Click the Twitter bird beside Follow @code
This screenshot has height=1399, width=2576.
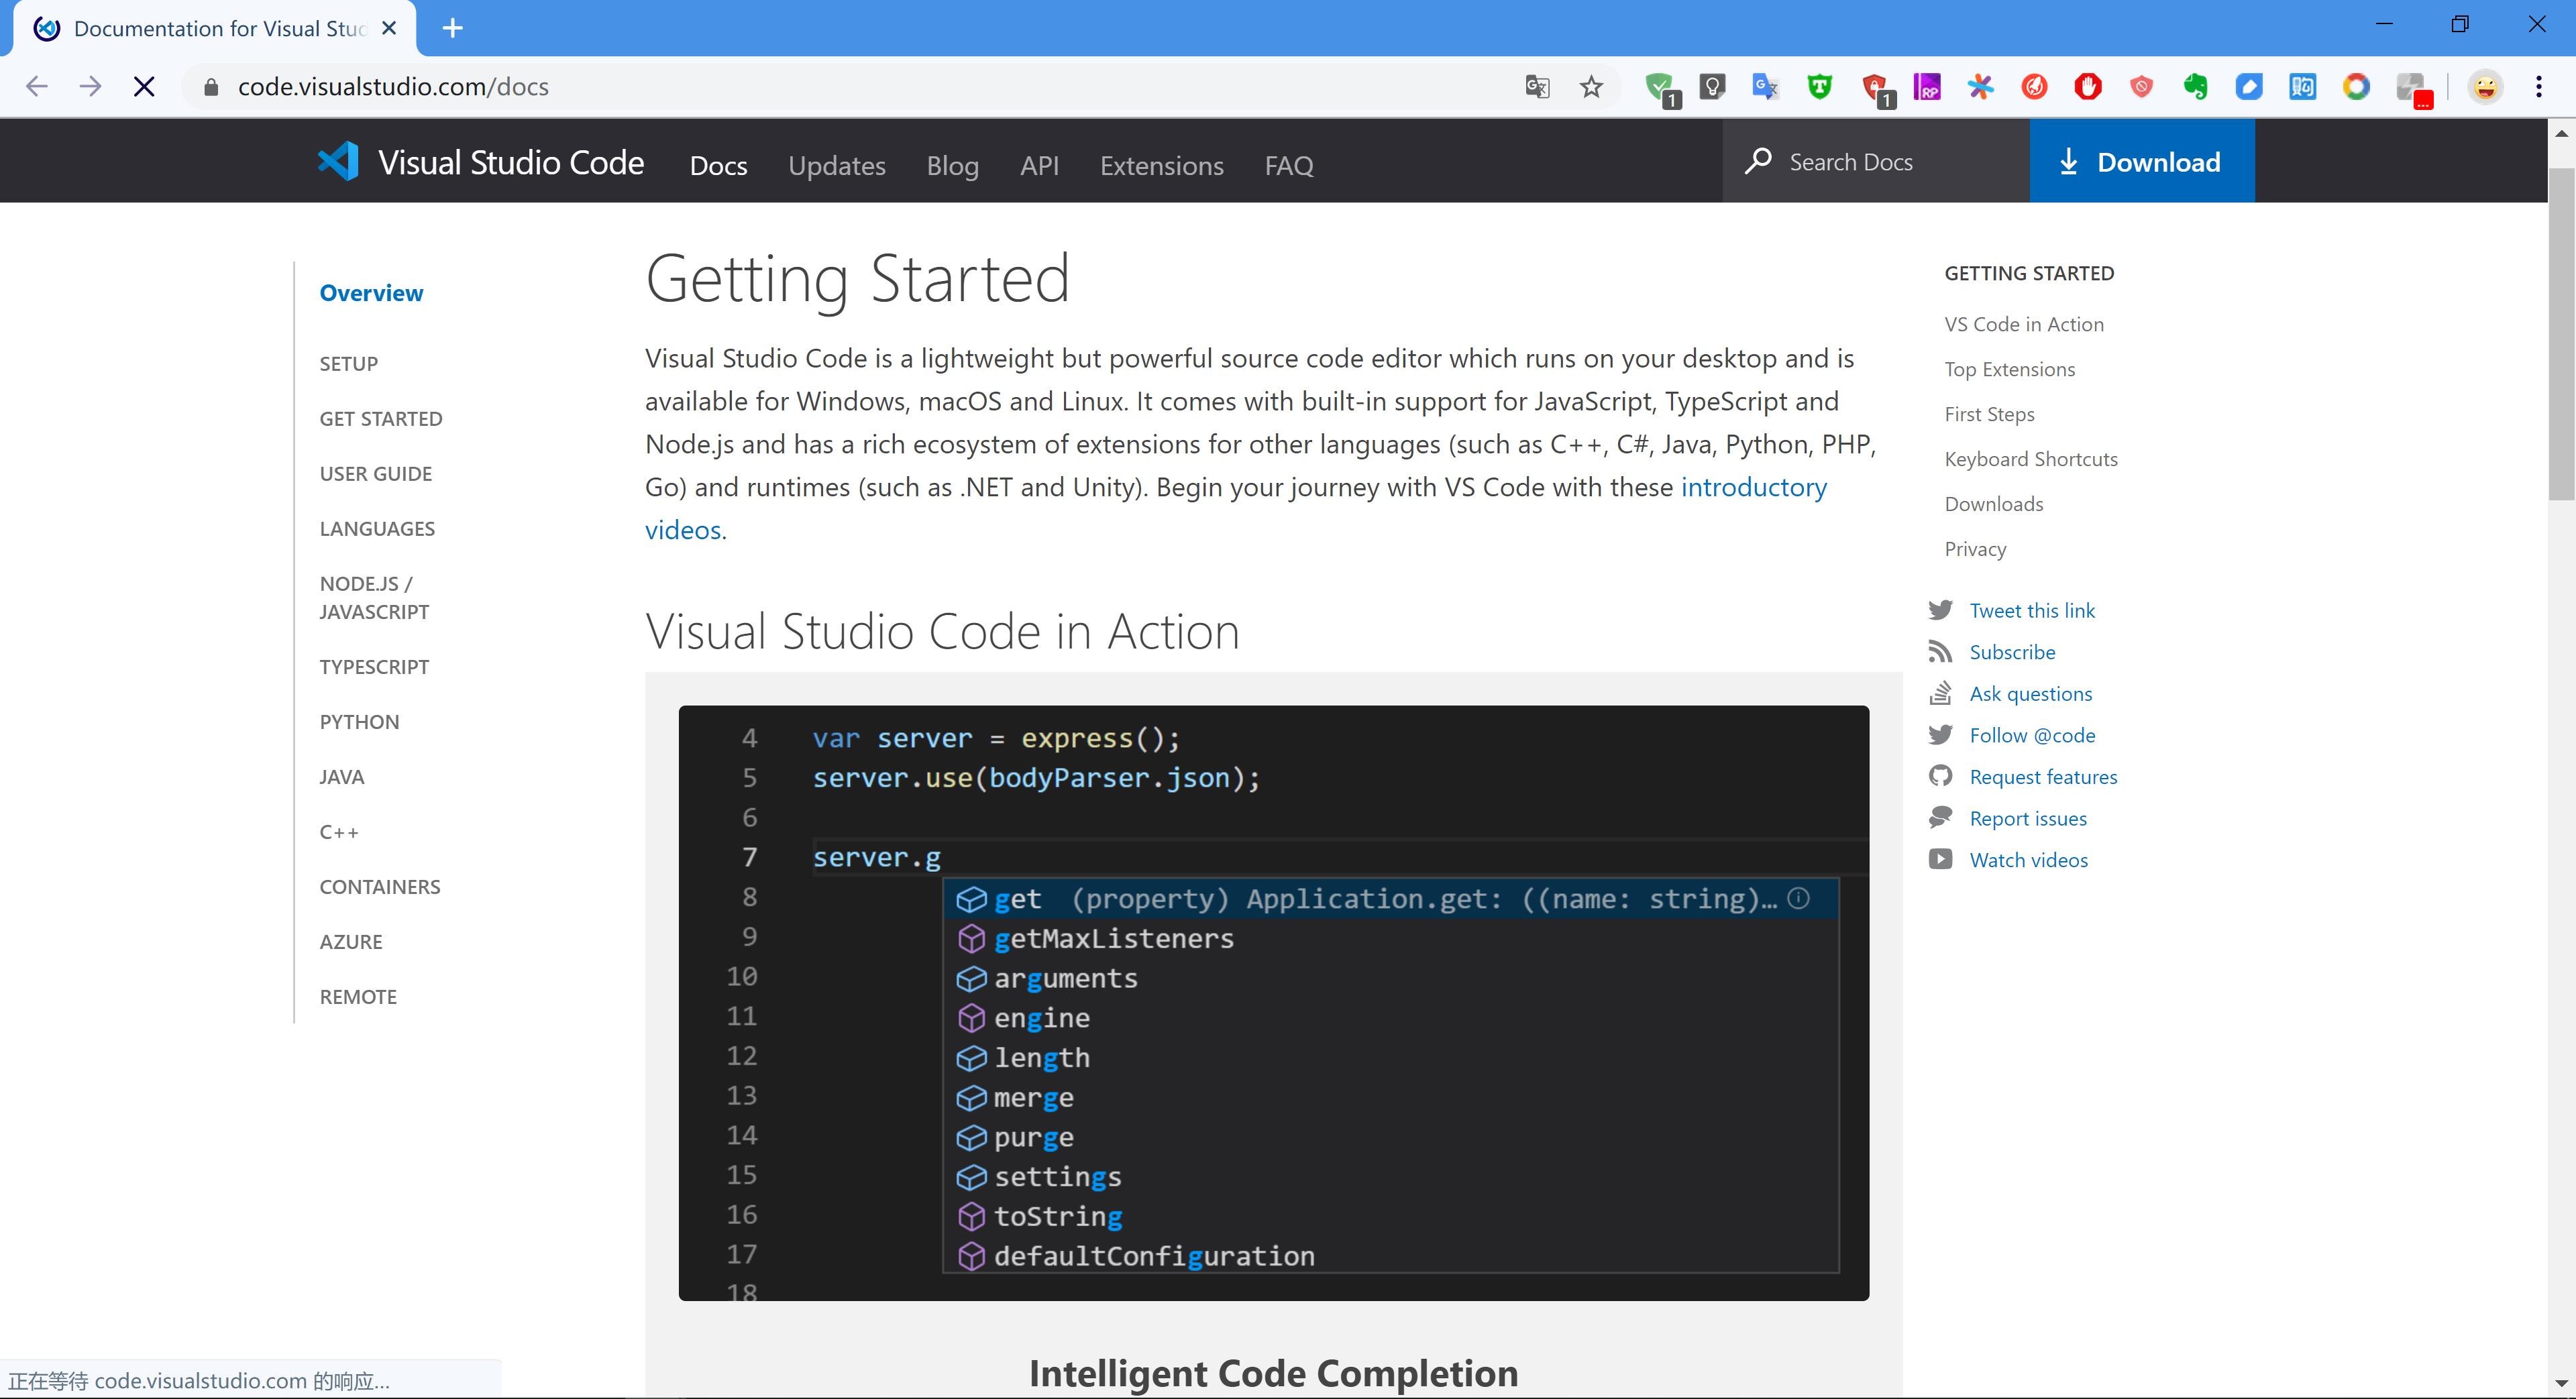pos(1940,735)
